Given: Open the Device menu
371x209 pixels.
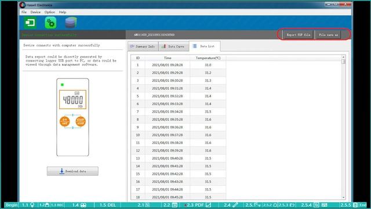Looking at the screenshot, I should click(x=35, y=12).
